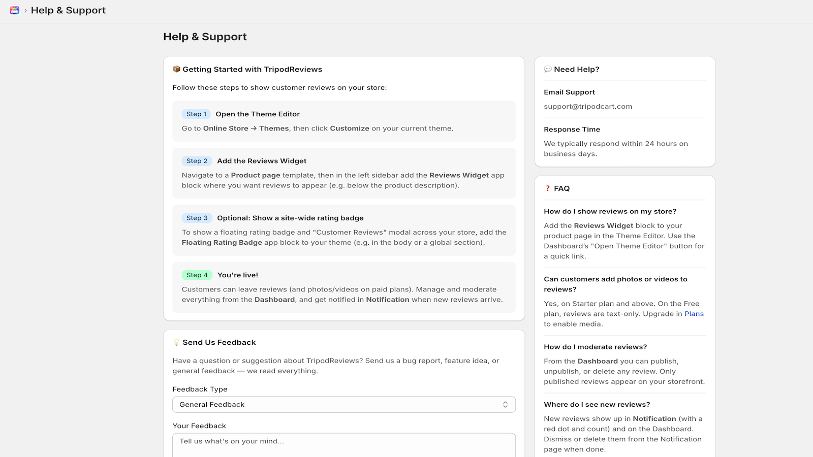
Task: Click the Step 3 badge
Action: [197, 218]
